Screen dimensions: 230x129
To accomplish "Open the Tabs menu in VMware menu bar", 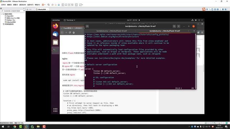I will click(30, 5).
